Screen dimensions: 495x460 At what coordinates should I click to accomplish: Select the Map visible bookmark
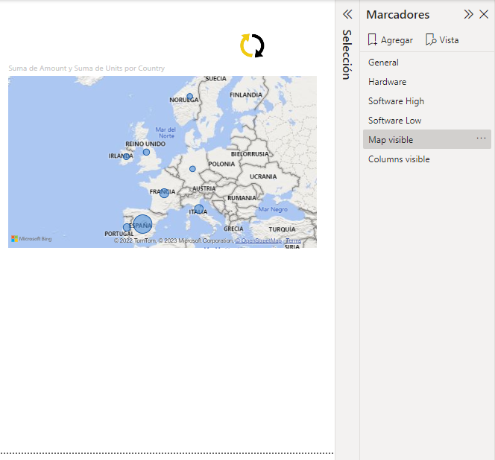tap(391, 140)
